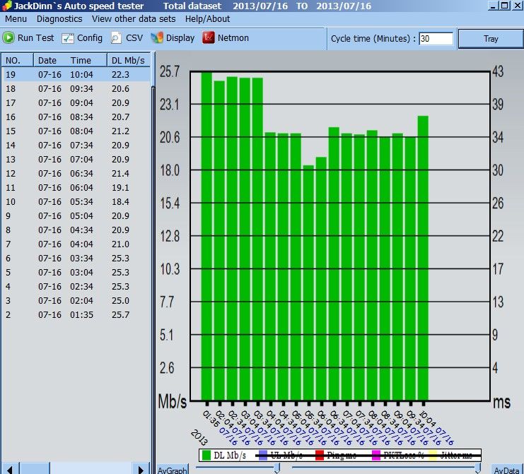Click the app icon in the title bar
This screenshot has height=474, width=524.
[x=6, y=6]
